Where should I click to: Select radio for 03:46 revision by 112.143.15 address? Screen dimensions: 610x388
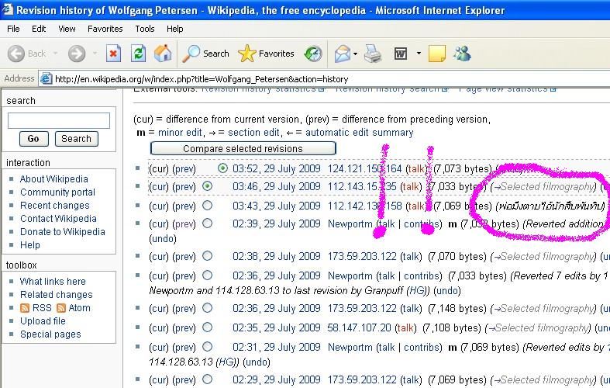point(208,186)
